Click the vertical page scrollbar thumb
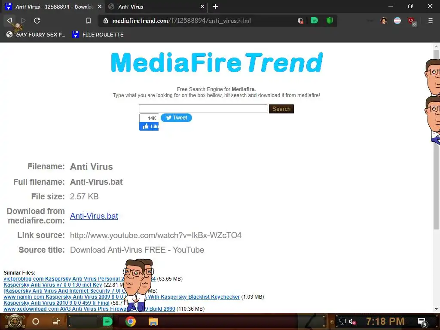Screen dimensions: 440x330 (436, 140)
